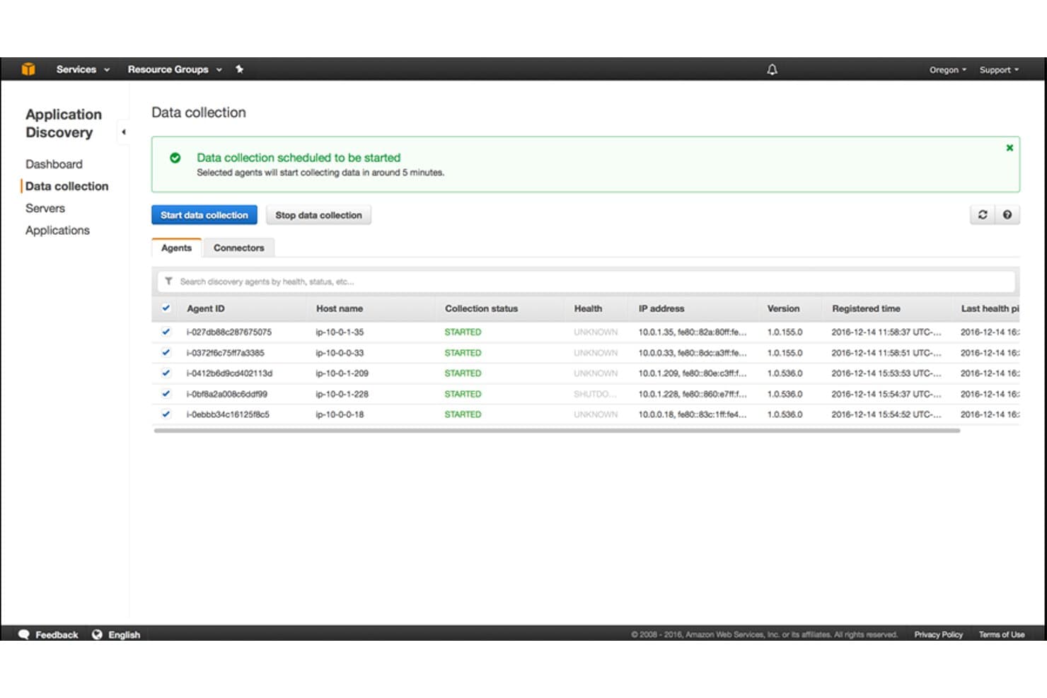The height and width of the screenshot is (698, 1047).
Task: Switch to the Agents tab
Action: coord(176,248)
